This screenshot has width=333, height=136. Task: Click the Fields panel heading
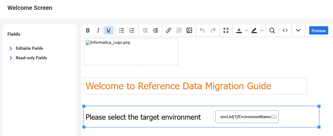pos(14,34)
